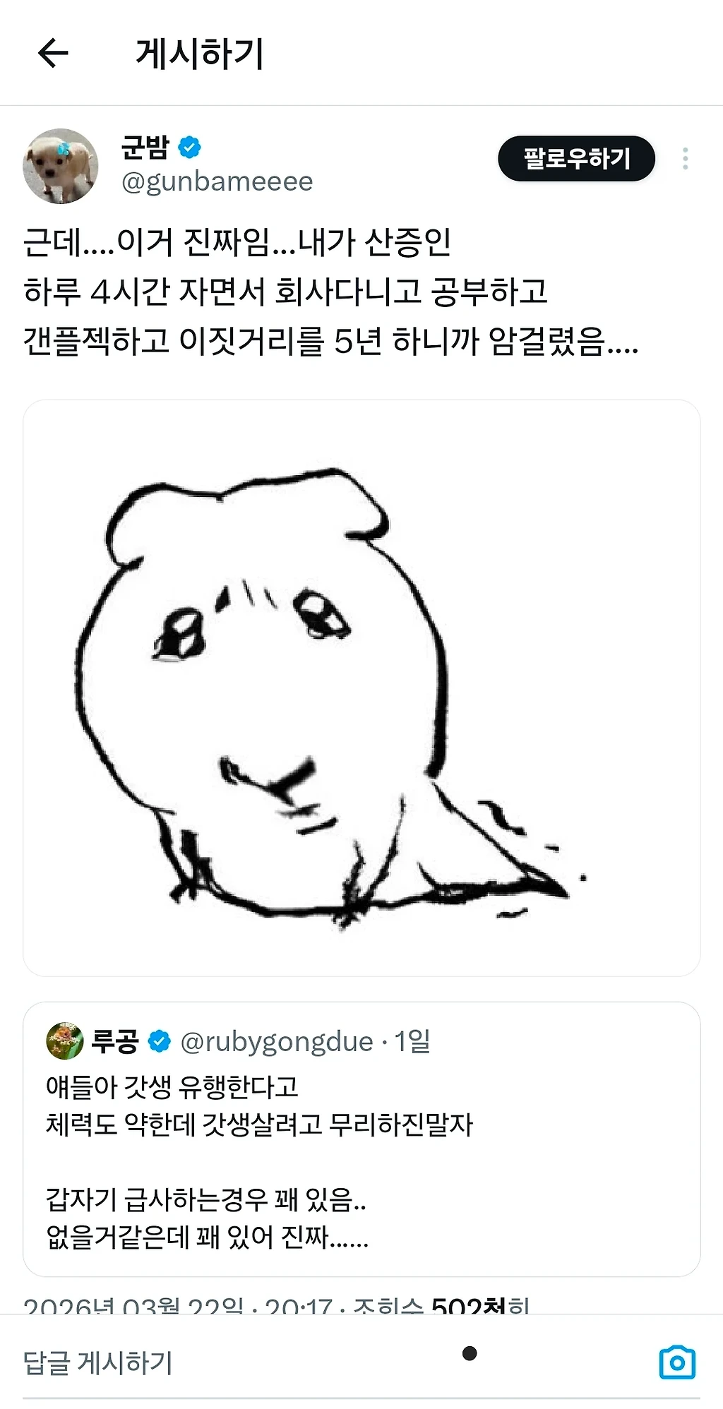Open the @gunbameeee handle link

(217, 182)
